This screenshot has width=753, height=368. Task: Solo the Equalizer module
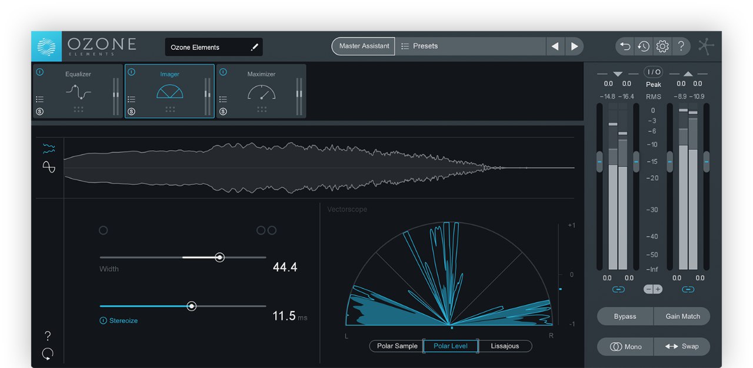(39, 112)
